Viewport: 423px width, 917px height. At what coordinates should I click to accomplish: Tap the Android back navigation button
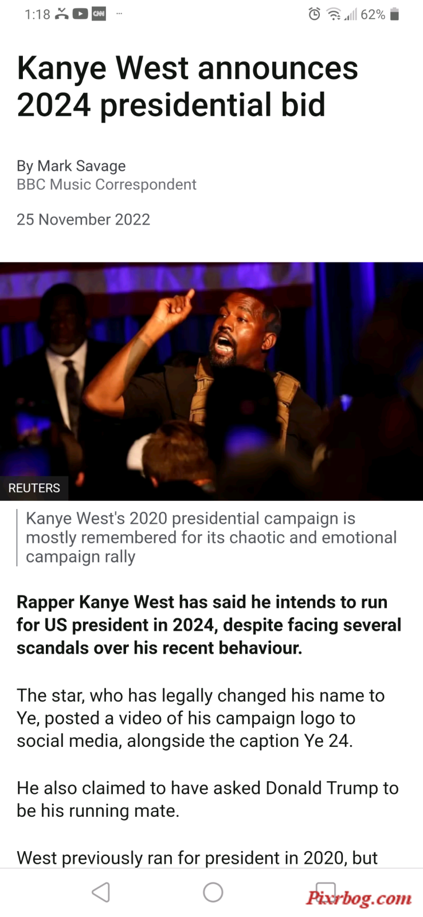coord(101,892)
